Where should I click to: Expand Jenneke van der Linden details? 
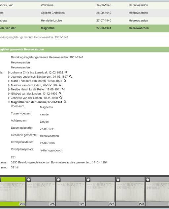point(9,98)
